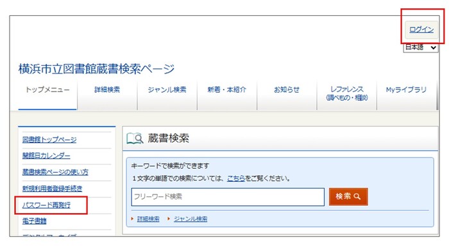Viewport: 449px width, 252px height.
Task: Open the お知らせ tab
Action: pyautogui.click(x=287, y=95)
